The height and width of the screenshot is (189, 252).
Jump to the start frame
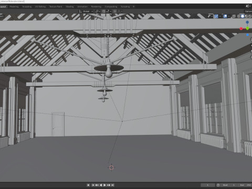point(93,185)
